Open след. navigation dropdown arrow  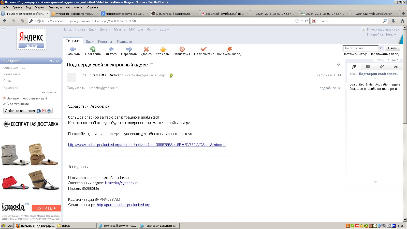(x=397, y=60)
